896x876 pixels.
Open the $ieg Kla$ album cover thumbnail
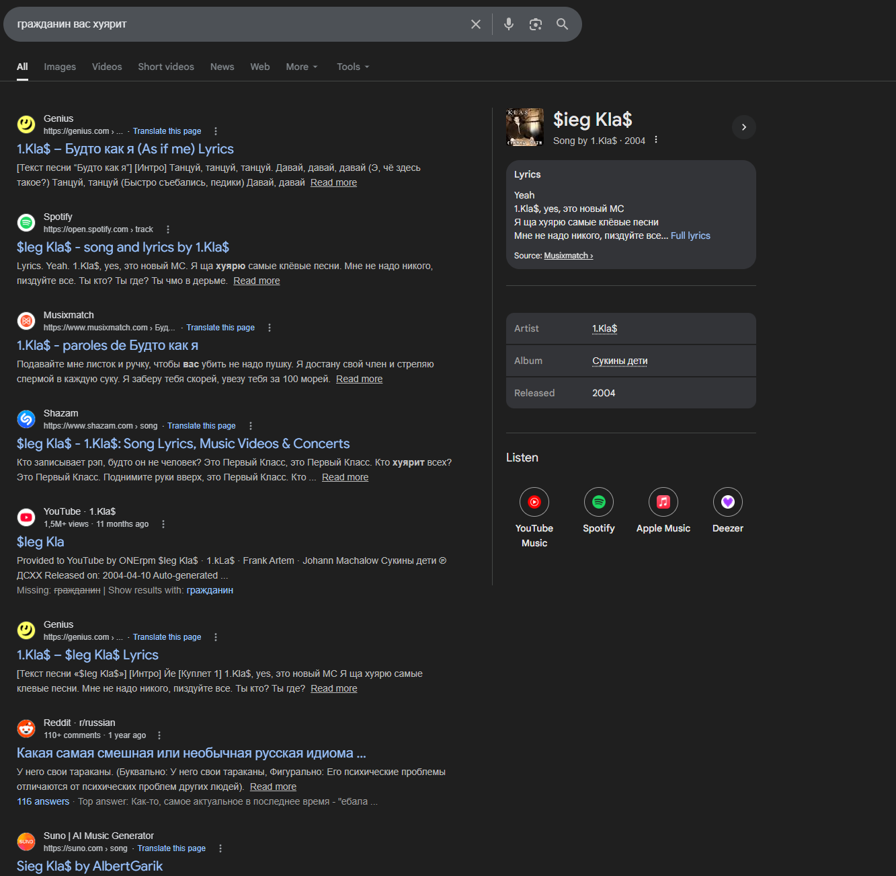click(525, 127)
